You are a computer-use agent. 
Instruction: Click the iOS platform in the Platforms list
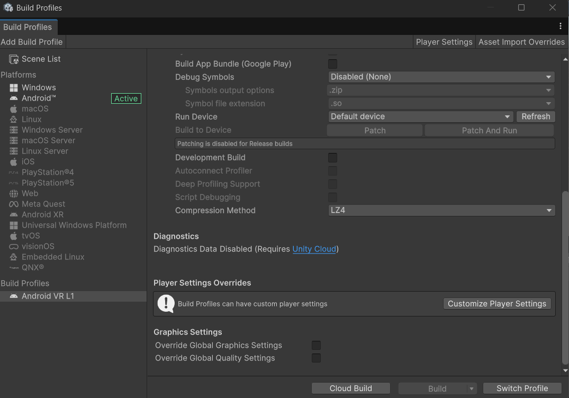tap(26, 161)
